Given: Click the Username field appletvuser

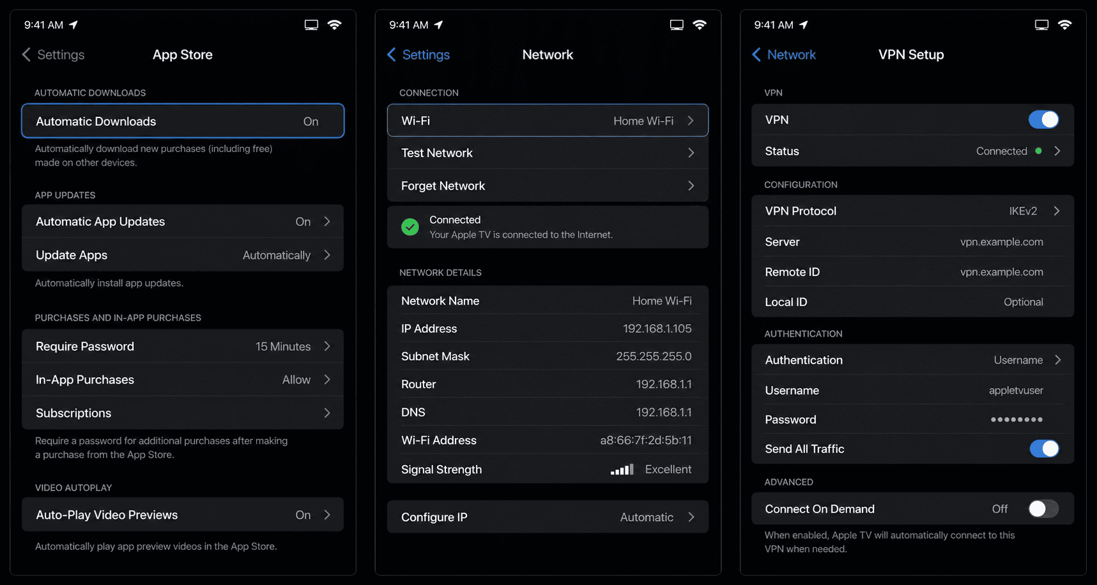Looking at the screenshot, I should [1016, 390].
